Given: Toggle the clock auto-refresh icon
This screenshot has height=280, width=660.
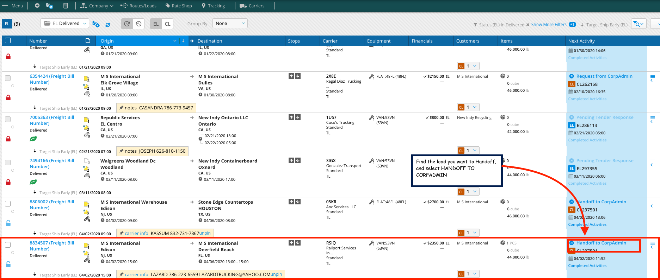Looking at the screenshot, I should (127, 24).
